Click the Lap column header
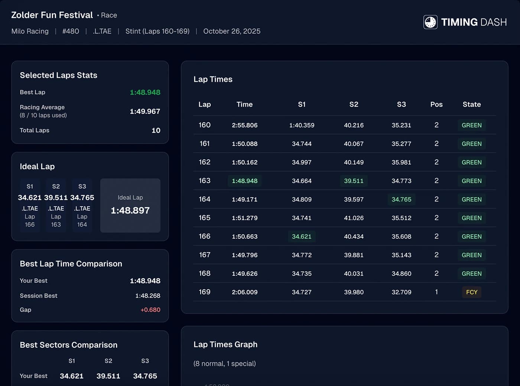Image resolution: width=520 pixels, height=386 pixels. [204, 104]
